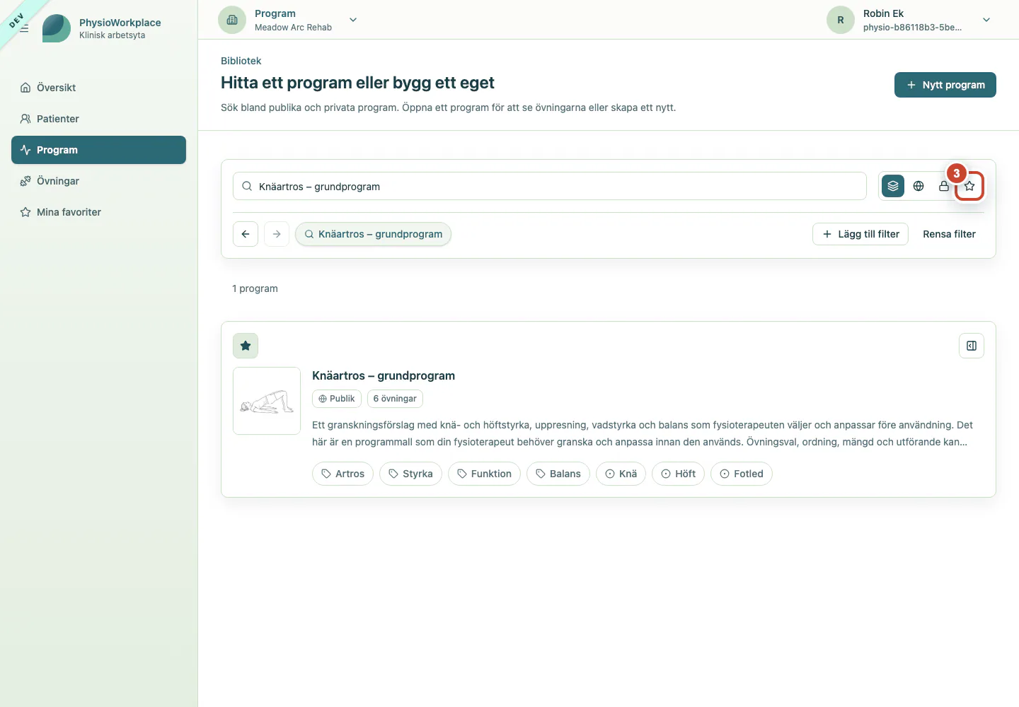Image resolution: width=1019 pixels, height=707 pixels.
Task: Click the magnifier icon in search field
Action: pyautogui.click(x=247, y=186)
